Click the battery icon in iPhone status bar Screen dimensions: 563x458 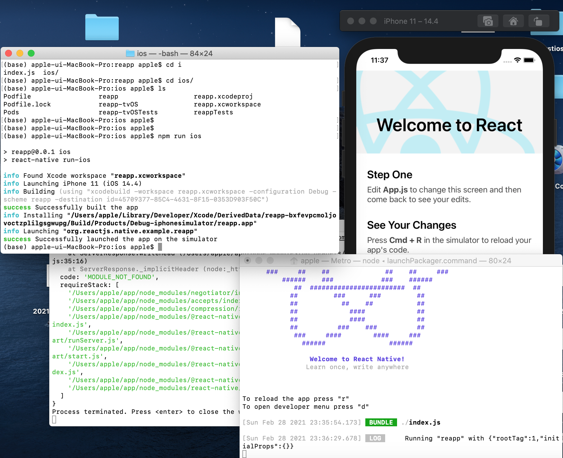(x=529, y=60)
